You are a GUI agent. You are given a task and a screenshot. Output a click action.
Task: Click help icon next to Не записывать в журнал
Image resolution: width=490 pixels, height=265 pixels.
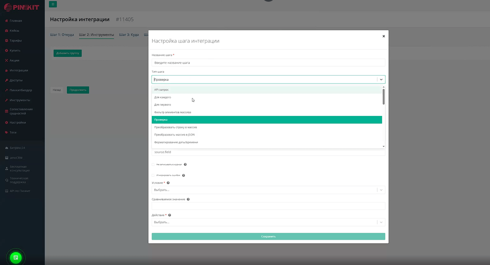tap(185, 165)
